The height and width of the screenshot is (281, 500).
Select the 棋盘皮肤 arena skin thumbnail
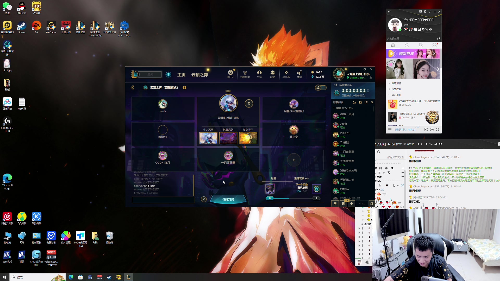coord(228,138)
